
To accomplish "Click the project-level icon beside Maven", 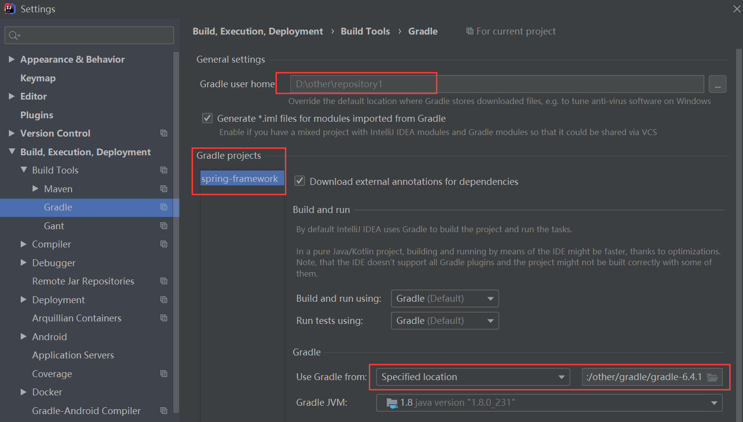I will pyautogui.click(x=164, y=189).
